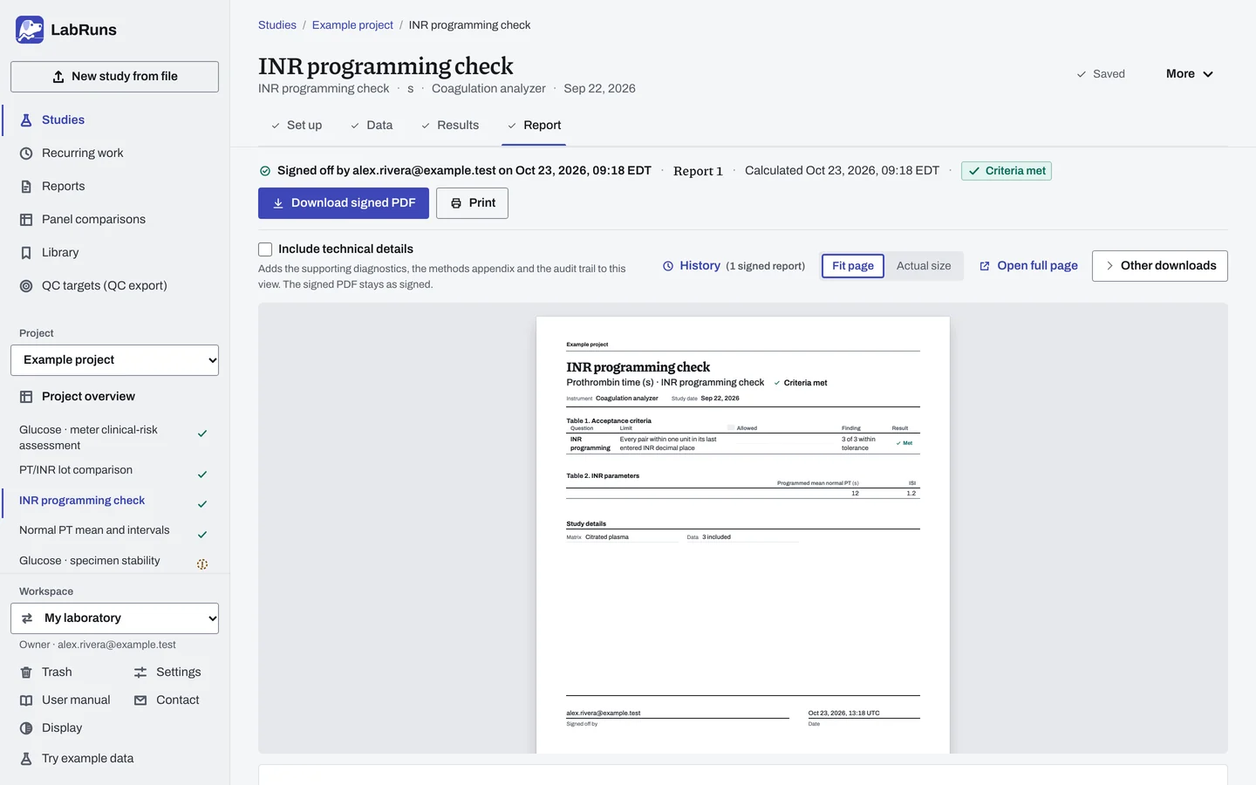
Task: Go to the Data tab
Action: [372, 126]
